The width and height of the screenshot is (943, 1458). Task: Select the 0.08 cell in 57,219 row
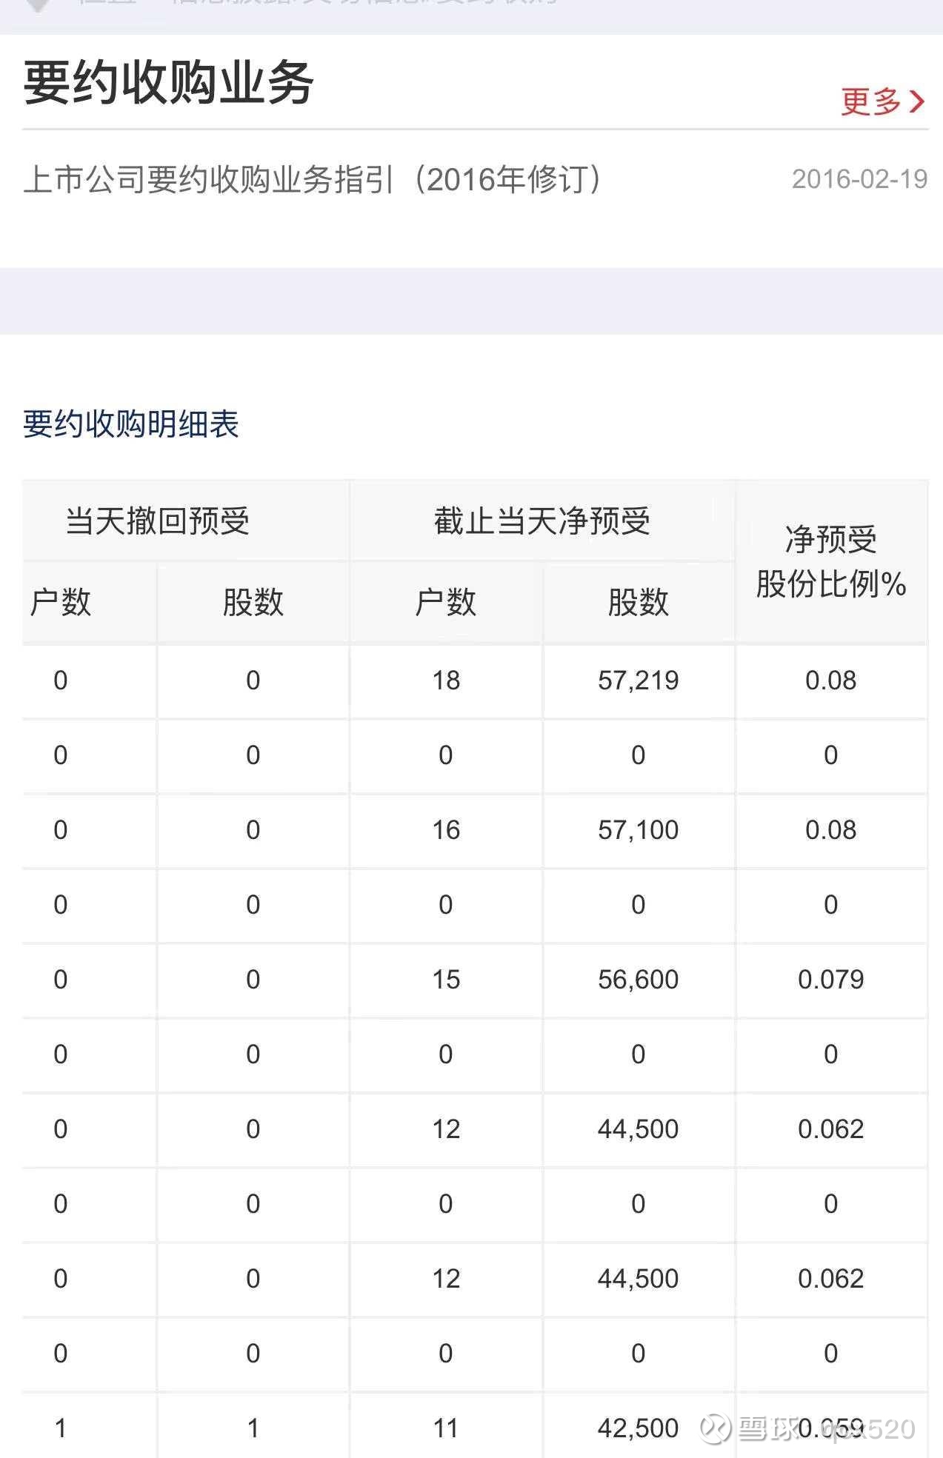[831, 680]
